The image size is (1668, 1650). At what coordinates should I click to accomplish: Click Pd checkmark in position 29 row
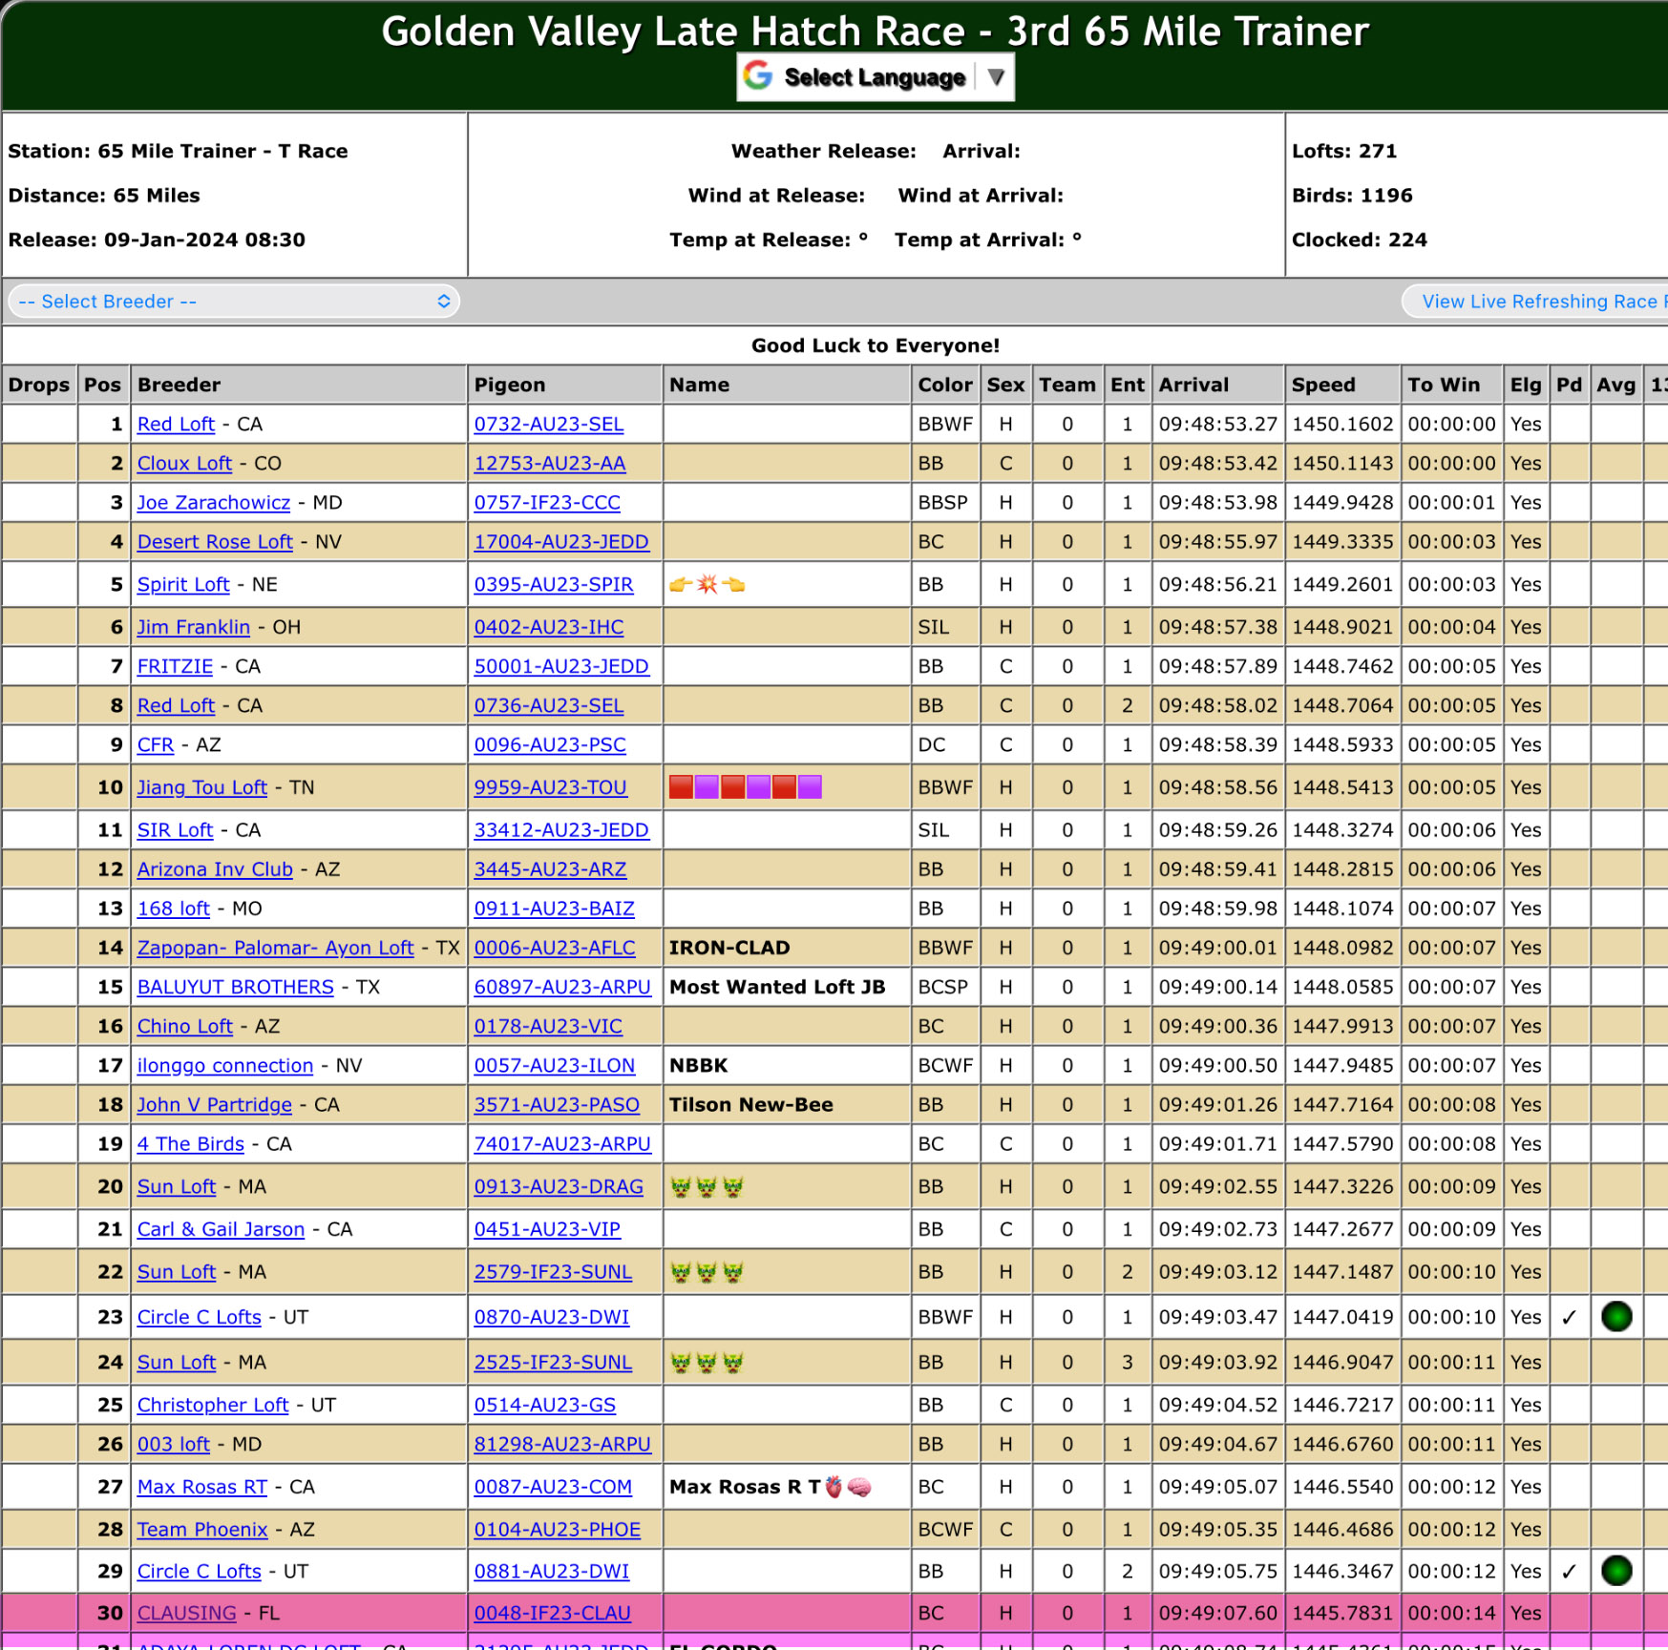1569,1572
